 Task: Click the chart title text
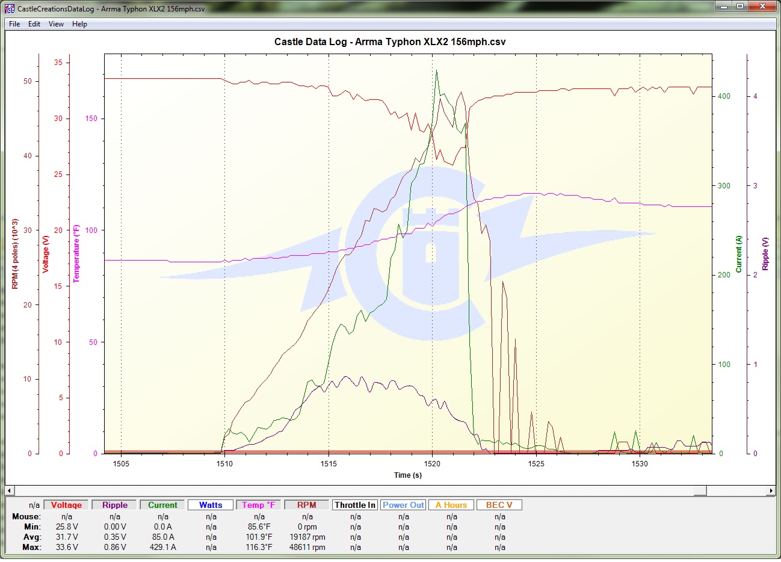pyautogui.click(x=390, y=42)
